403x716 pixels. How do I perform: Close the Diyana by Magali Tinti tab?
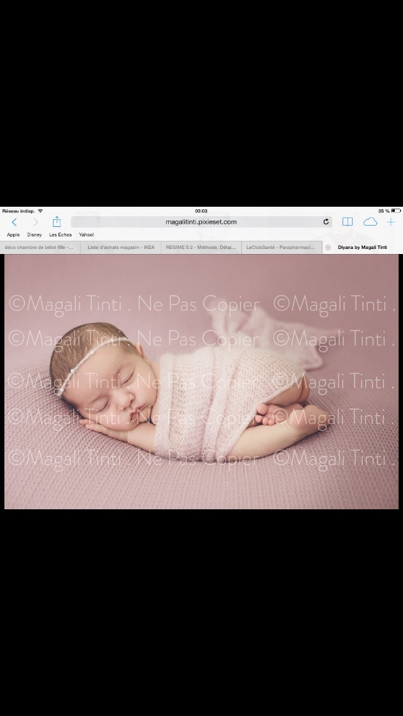pyautogui.click(x=328, y=248)
